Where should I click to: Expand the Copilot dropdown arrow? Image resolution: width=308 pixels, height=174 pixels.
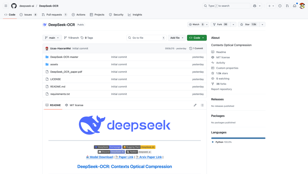tap(260, 6)
